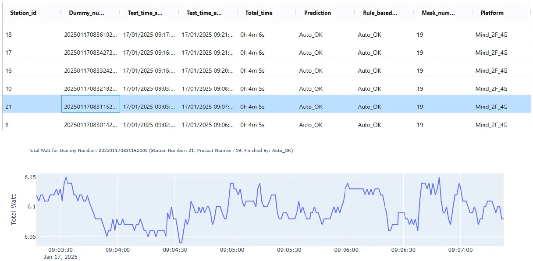This screenshot has width=533, height=261.
Task: Click the chart title for Dummy Number 202501170831162000
Action: 161,150
